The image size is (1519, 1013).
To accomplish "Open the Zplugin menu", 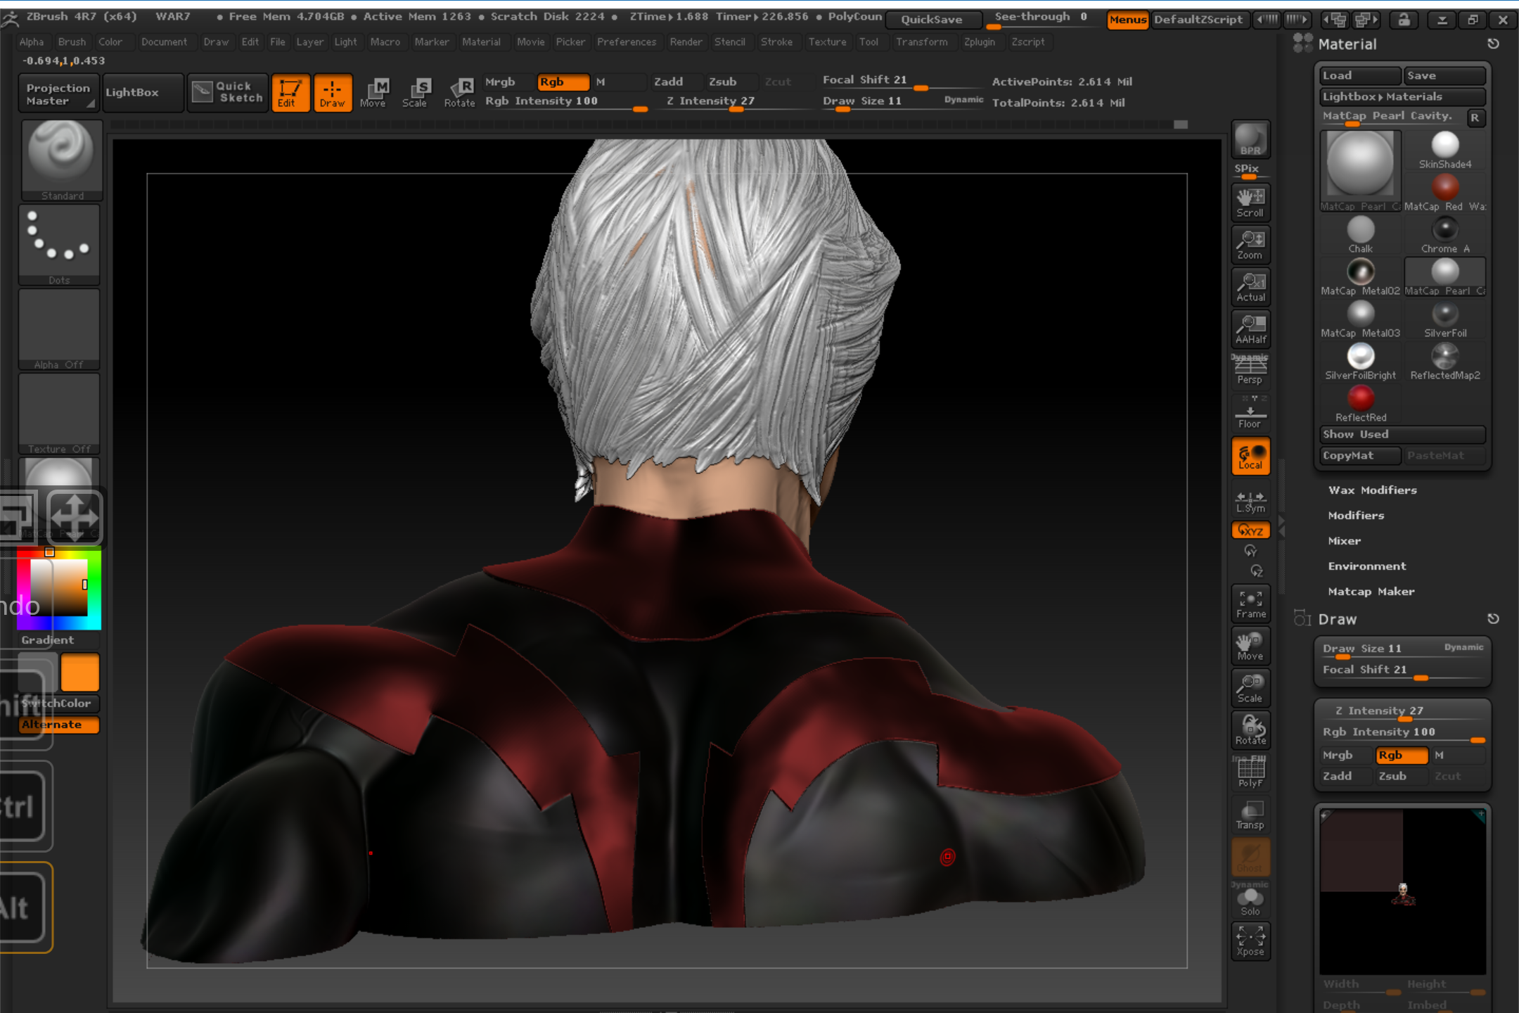I will [979, 42].
